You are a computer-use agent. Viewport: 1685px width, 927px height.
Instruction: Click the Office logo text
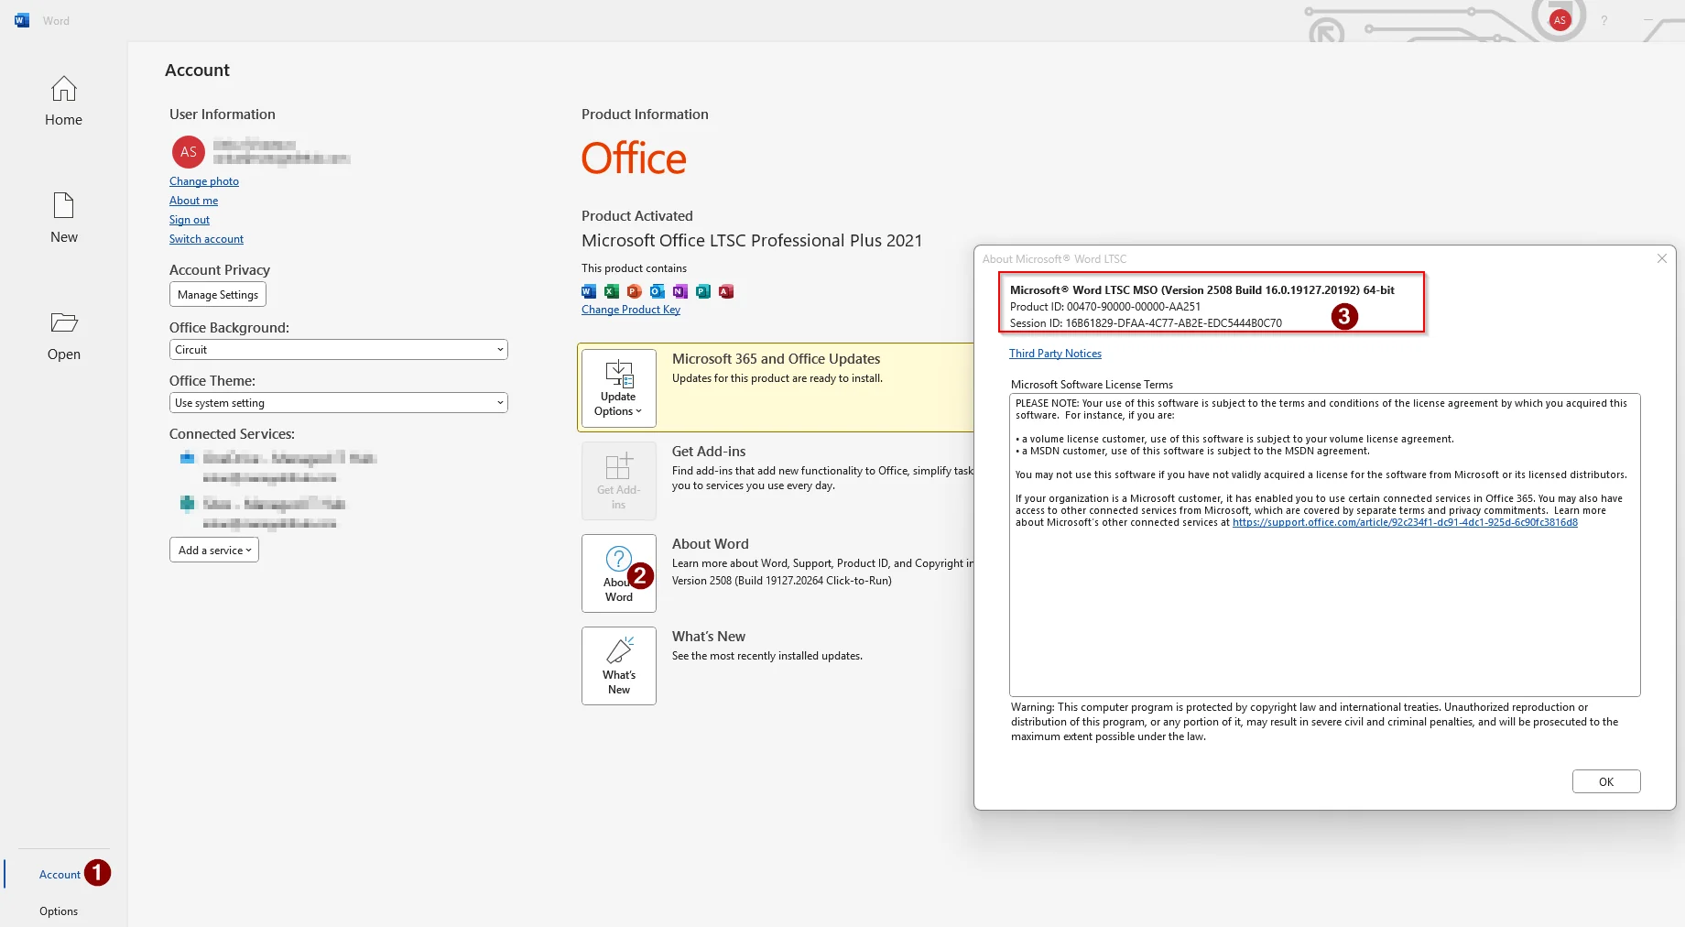click(634, 158)
